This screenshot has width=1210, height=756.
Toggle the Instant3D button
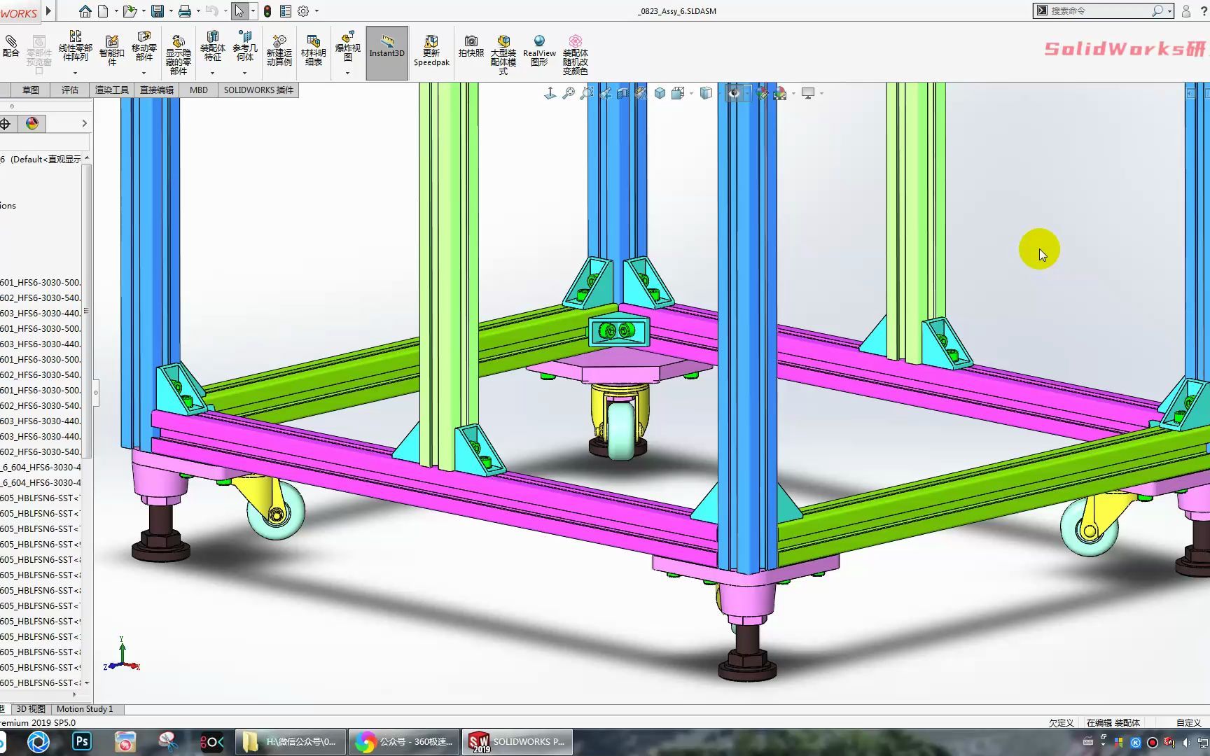point(387,53)
